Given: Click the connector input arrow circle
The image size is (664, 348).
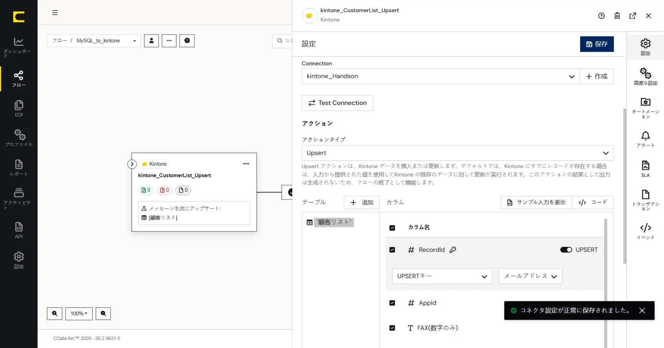Looking at the screenshot, I should [x=132, y=164].
